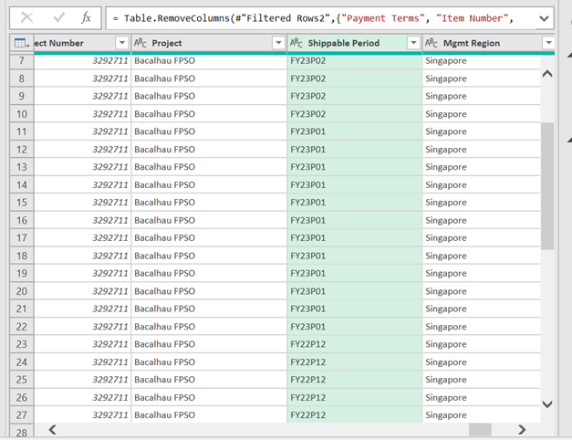Click the Bacalhau FPSO cell in row 8
Viewport: 572px width, 440px height.
tap(209, 79)
